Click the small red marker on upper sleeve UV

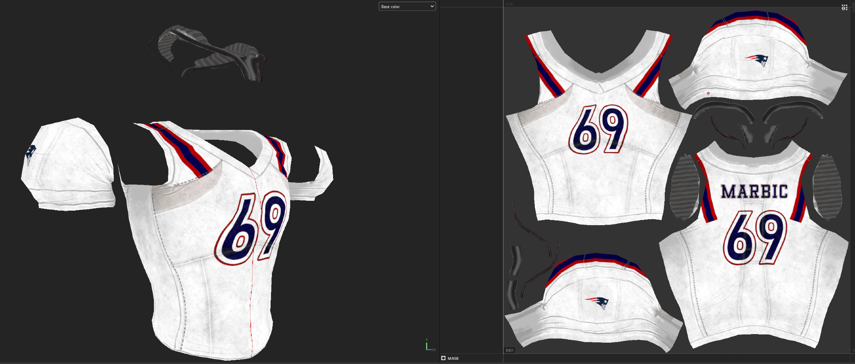click(708, 93)
